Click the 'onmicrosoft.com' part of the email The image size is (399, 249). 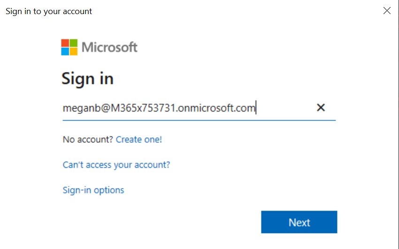click(x=218, y=108)
